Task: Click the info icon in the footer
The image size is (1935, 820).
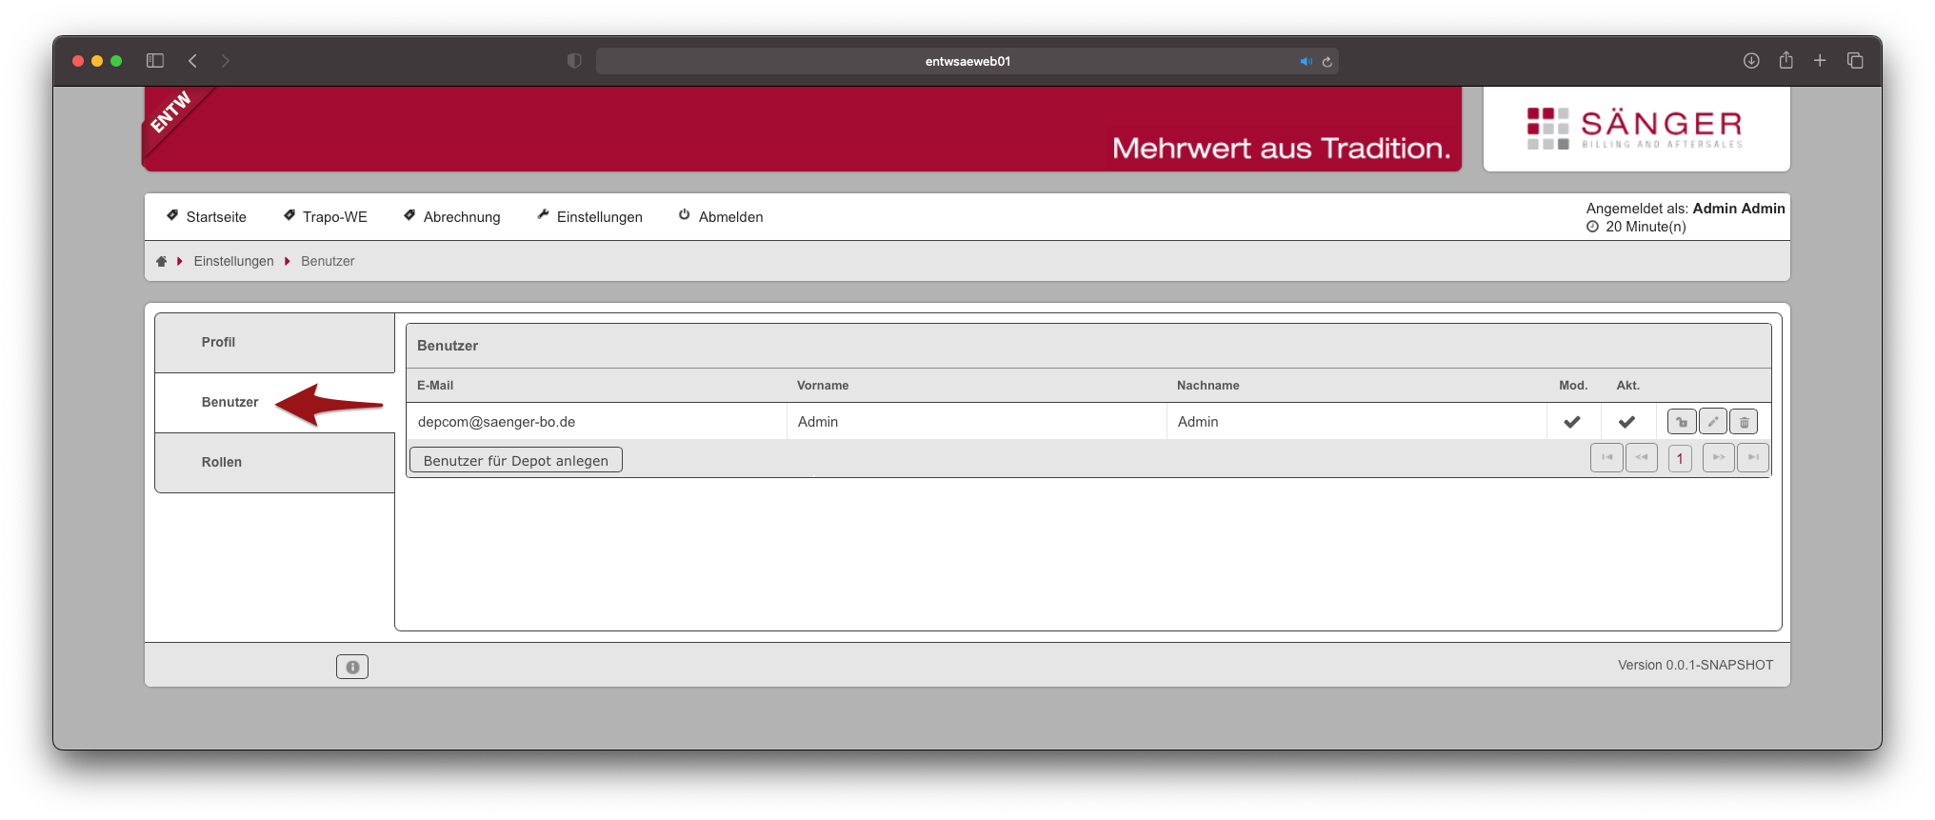Action: click(x=352, y=667)
